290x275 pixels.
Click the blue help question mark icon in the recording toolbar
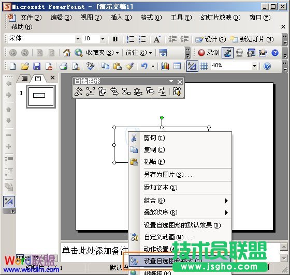coord(275,53)
